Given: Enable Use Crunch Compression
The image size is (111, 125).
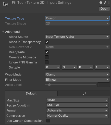Looking at the screenshot, I should click(x=48, y=121).
